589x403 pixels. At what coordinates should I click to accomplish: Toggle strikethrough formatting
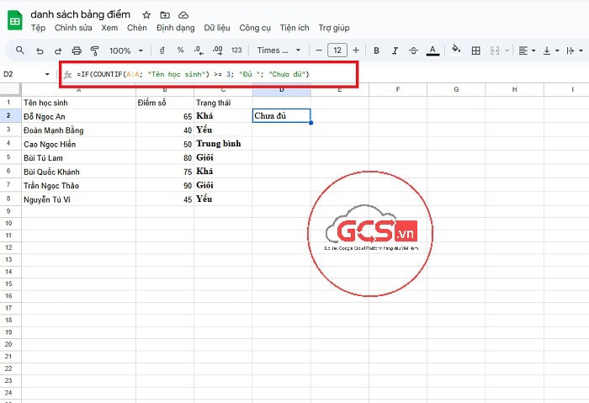pyautogui.click(x=413, y=50)
